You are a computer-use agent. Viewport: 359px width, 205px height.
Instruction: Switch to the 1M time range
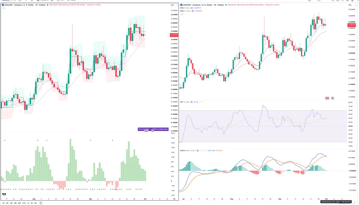coord(11,203)
